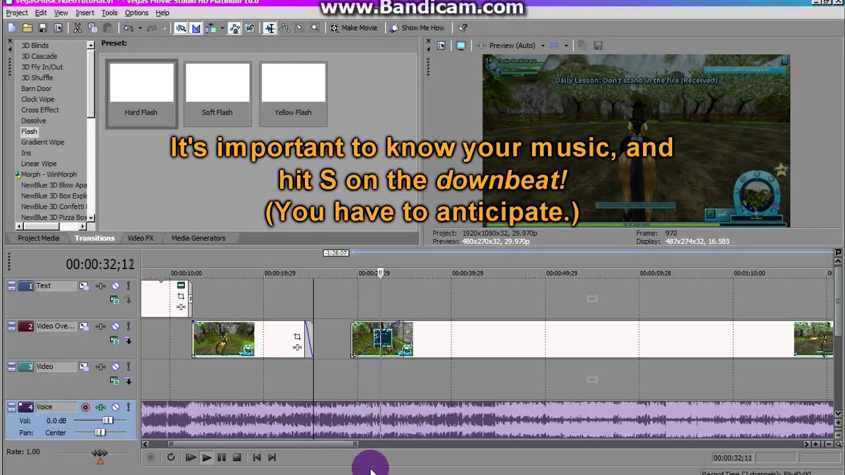Undo the last action in the toolbar
The height and width of the screenshot is (475, 845).
coord(129,28)
